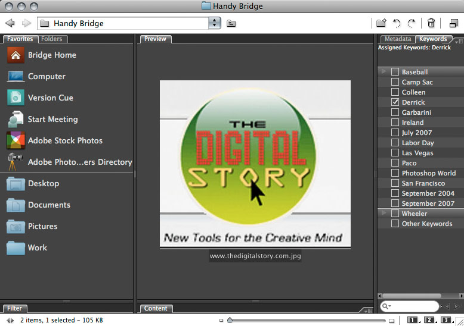The image size is (464, 326).
Task: Uncheck the Derrick keyword
Action: (x=395, y=102)
